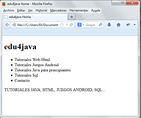
Task: Reload the page with the refresh icon
Action: (x=71, y=25)
